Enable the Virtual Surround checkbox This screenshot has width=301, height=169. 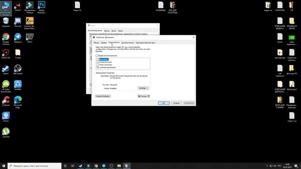pyautogui.click(x=98, y=62)
